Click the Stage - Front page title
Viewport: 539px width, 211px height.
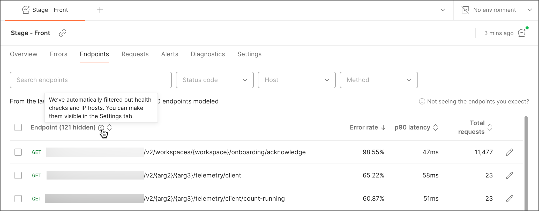pos(31,33)
